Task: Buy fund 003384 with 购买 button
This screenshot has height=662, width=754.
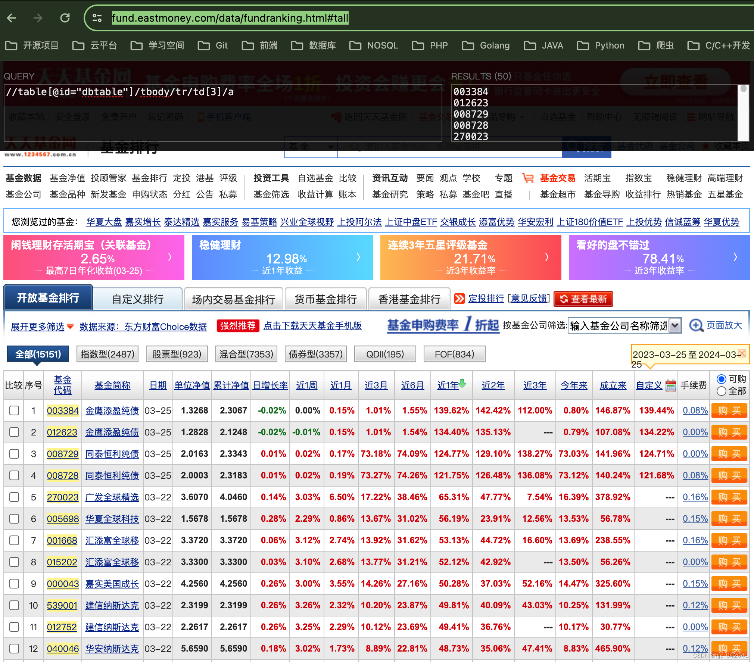Action: click(729, 410)
